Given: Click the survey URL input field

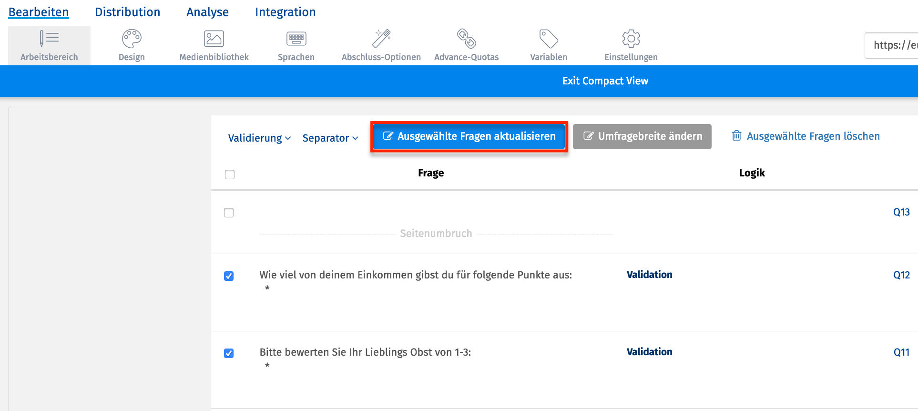Looking at the screenshot, I should click(892, 45).
